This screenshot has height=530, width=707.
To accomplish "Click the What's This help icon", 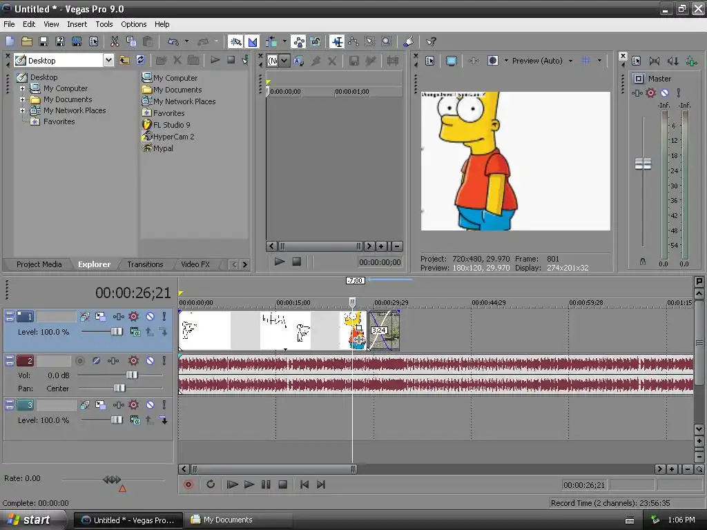I will coord(431,42).
